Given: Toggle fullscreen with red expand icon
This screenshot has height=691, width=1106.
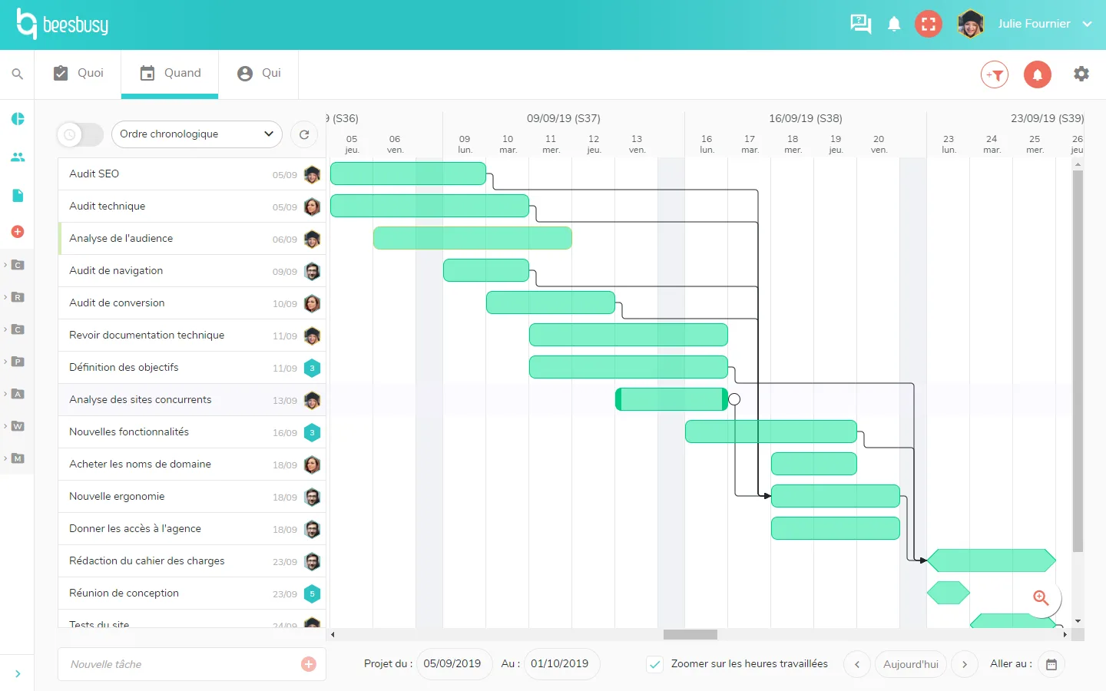Looking at the screenshot, I should click(929, 24).
